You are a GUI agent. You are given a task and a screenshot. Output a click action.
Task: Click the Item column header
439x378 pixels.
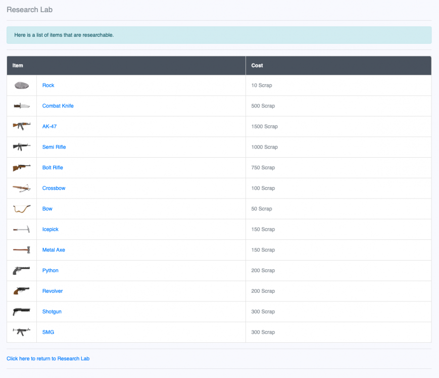point(18,66)
